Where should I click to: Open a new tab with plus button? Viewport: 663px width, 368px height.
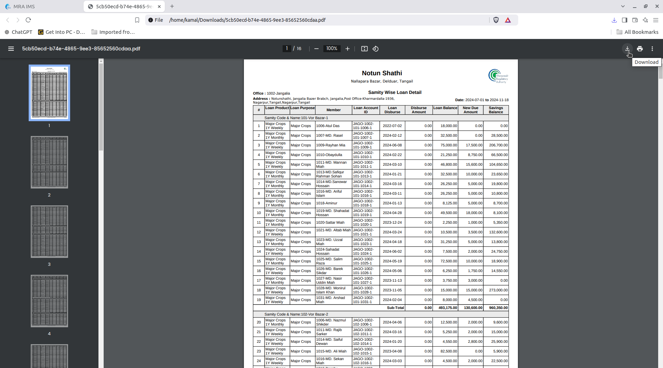(x=172, y=6)
